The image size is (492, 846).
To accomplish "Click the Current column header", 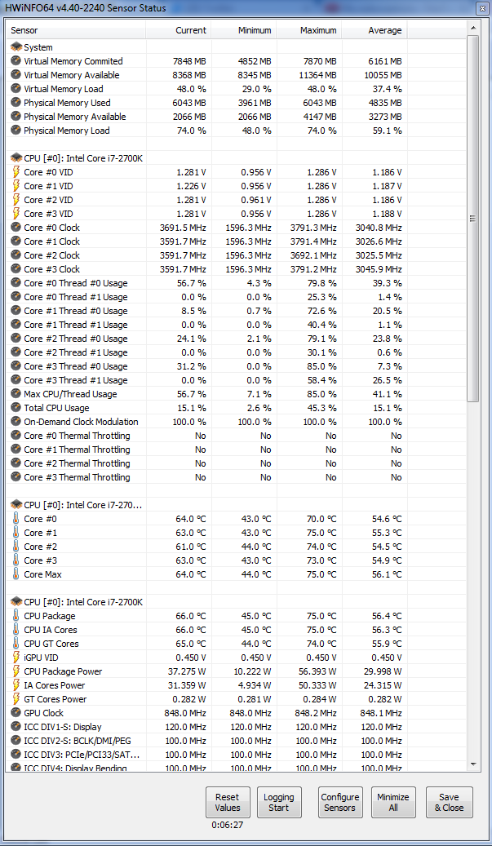I will coord(178,30).
